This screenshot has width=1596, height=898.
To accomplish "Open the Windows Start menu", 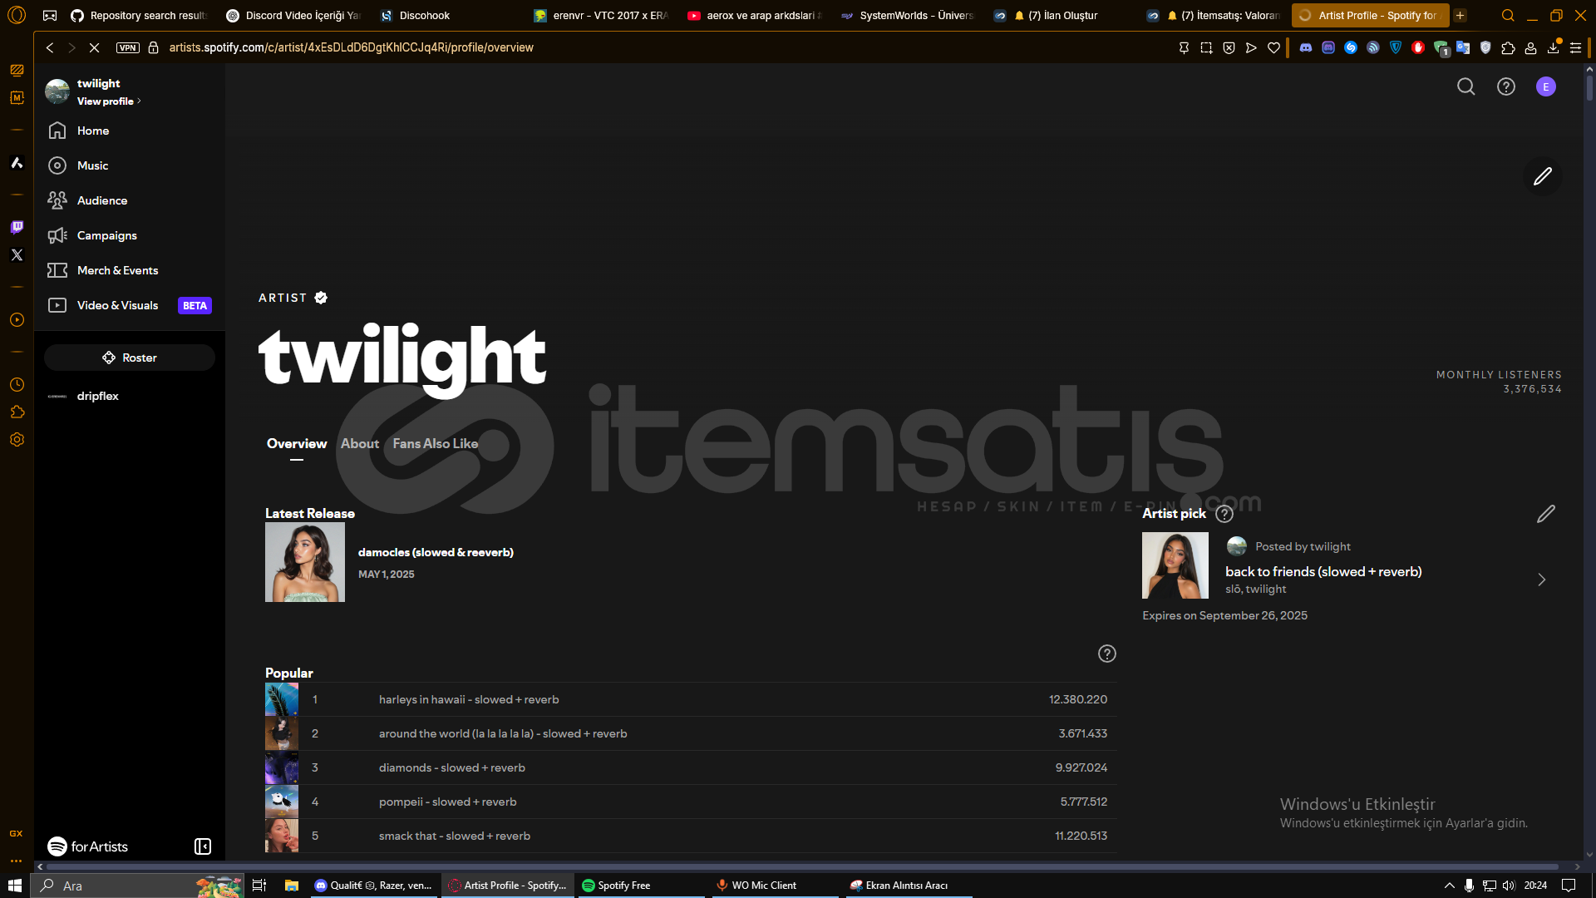I will tap(15, 886).
